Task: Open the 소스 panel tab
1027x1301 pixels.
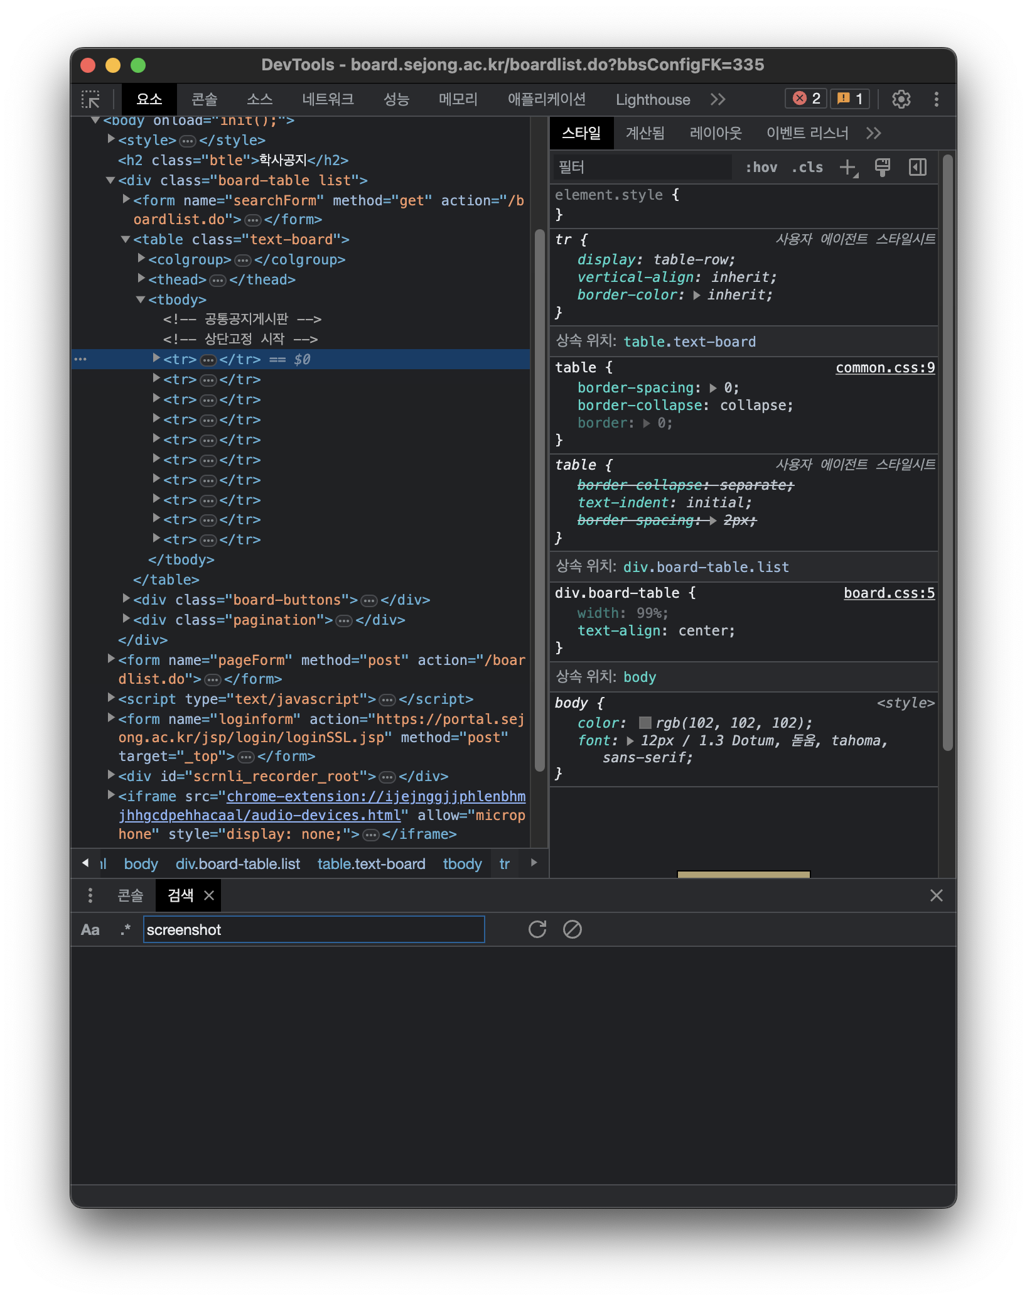Action: click(x=259, y=99)
